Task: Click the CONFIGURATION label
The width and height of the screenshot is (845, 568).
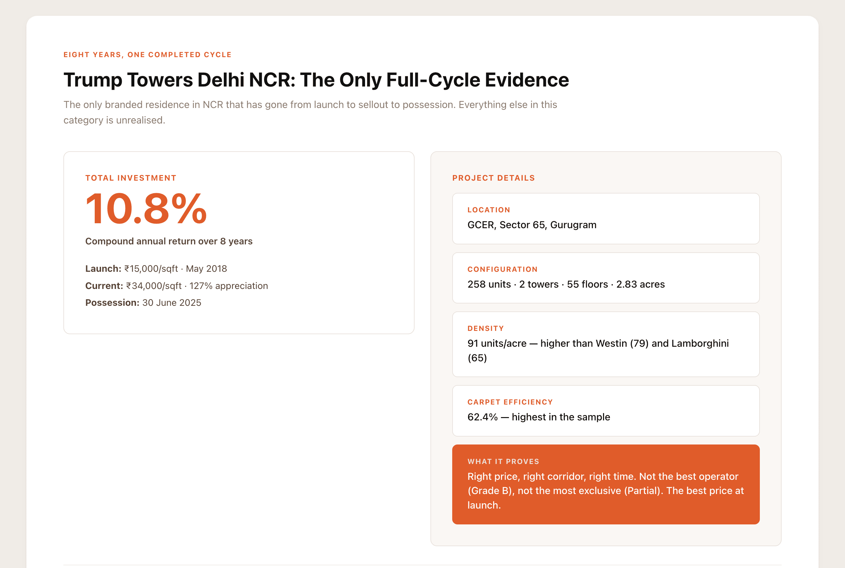Action: (x=502, y=269)
